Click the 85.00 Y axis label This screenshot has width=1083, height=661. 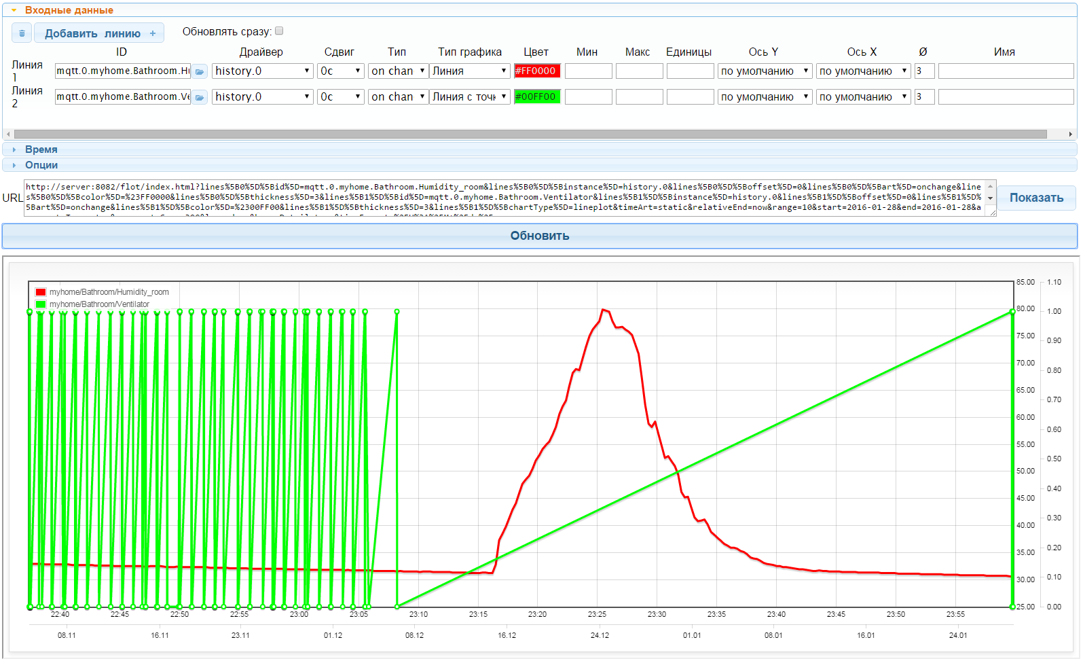[1025, 282]
